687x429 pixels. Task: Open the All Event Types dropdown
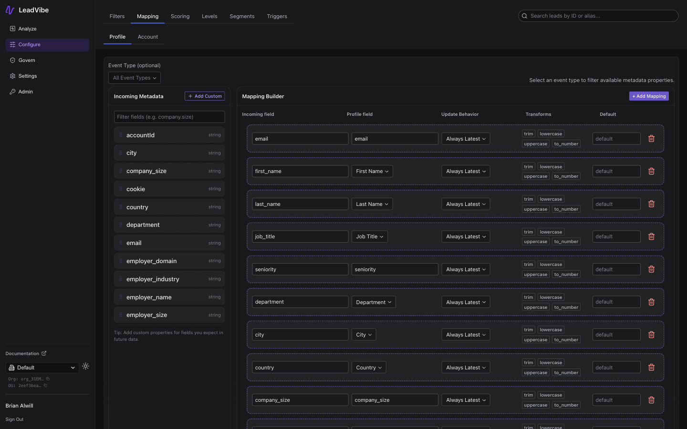tap(135, 78)
